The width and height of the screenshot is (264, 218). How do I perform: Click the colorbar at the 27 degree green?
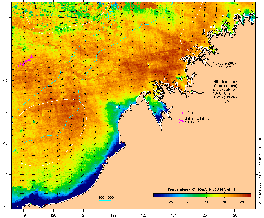point(206,195)
